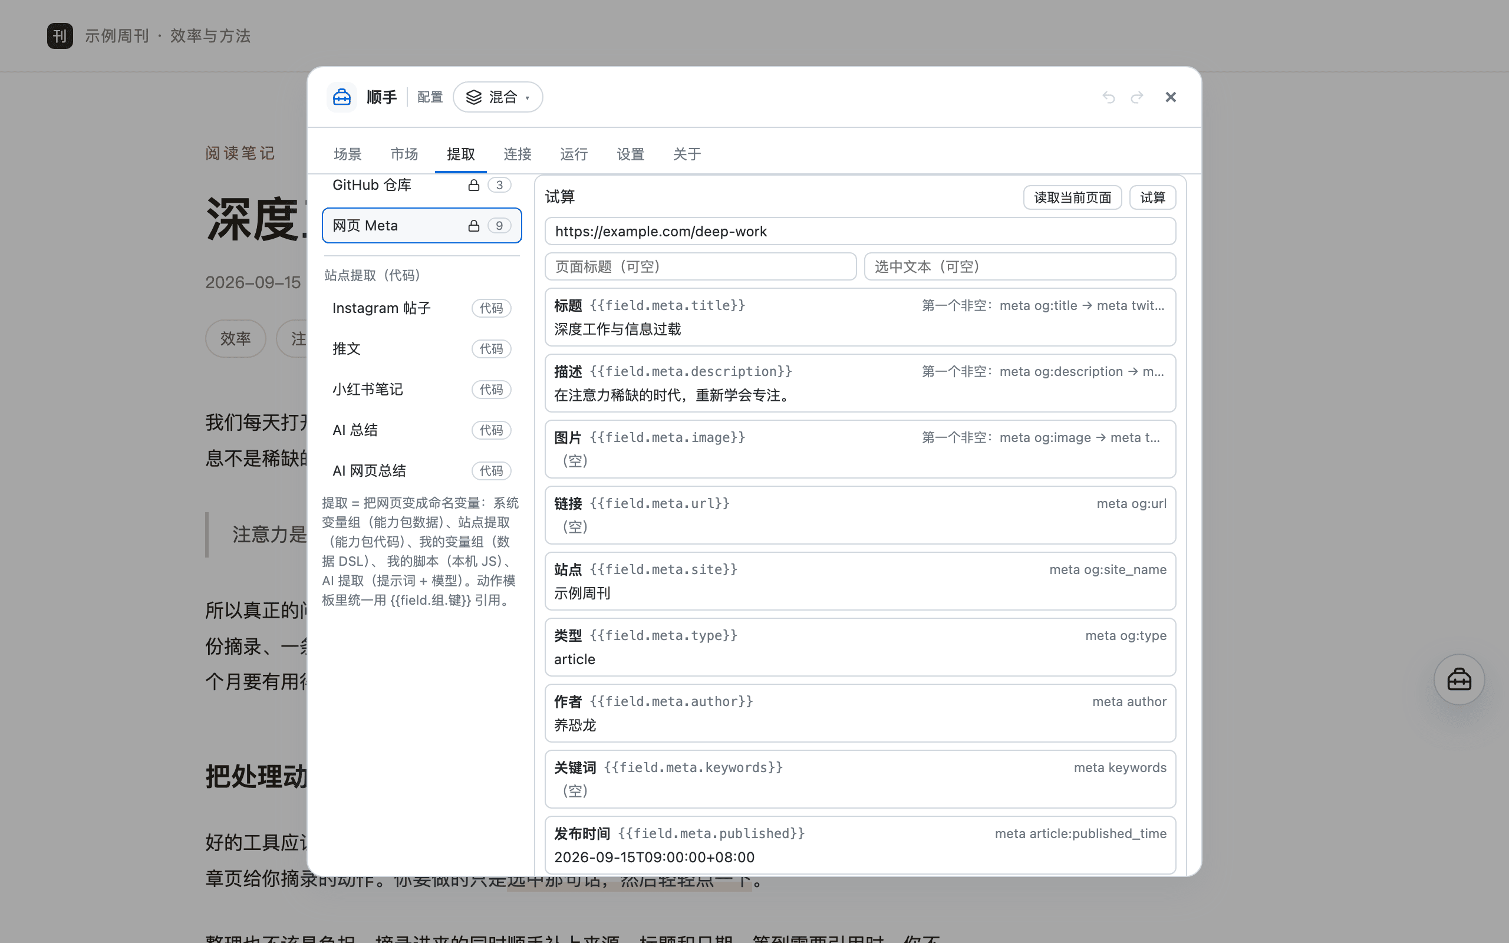Click the undo arrow icon
This screenshot has height=943, width=1509.
(1108, 97)
